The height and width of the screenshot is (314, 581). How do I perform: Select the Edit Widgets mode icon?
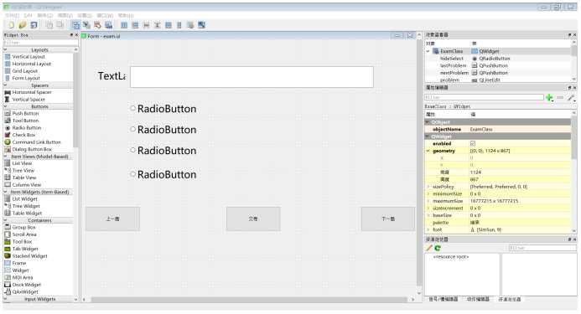75,25
